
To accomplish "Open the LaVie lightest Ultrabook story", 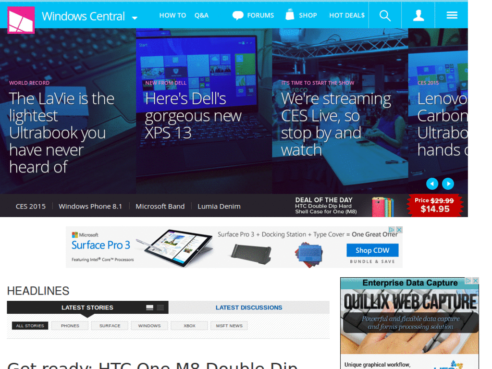I will click(62, 133).
